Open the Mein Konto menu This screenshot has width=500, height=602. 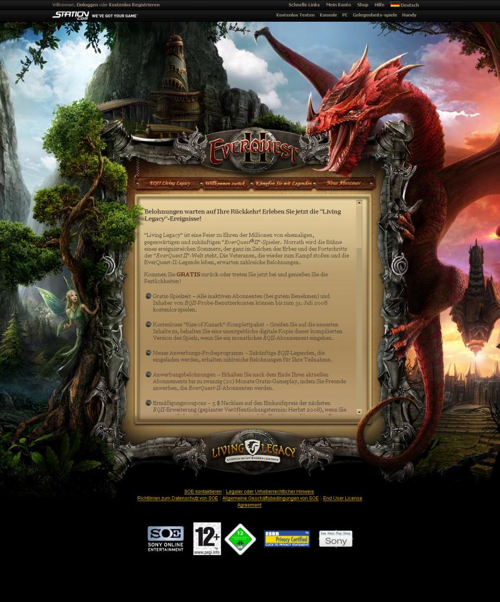pyautogui.click(x=338, y=5)
